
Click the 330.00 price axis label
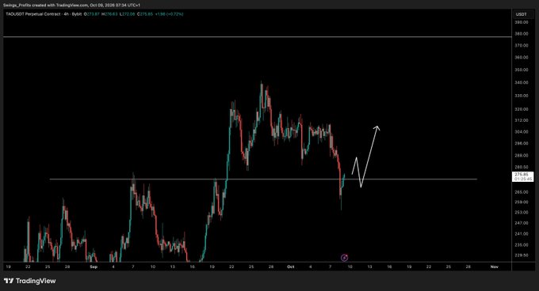(x=521, y=96)
